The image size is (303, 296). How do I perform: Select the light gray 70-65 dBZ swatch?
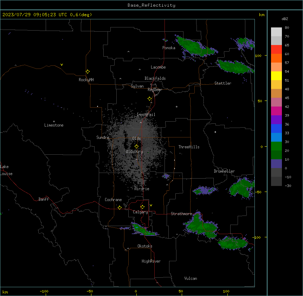coord(276,40)
